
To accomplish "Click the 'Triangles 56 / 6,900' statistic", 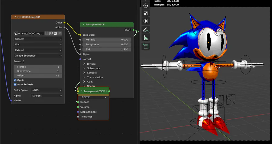I will pos(166,5).
